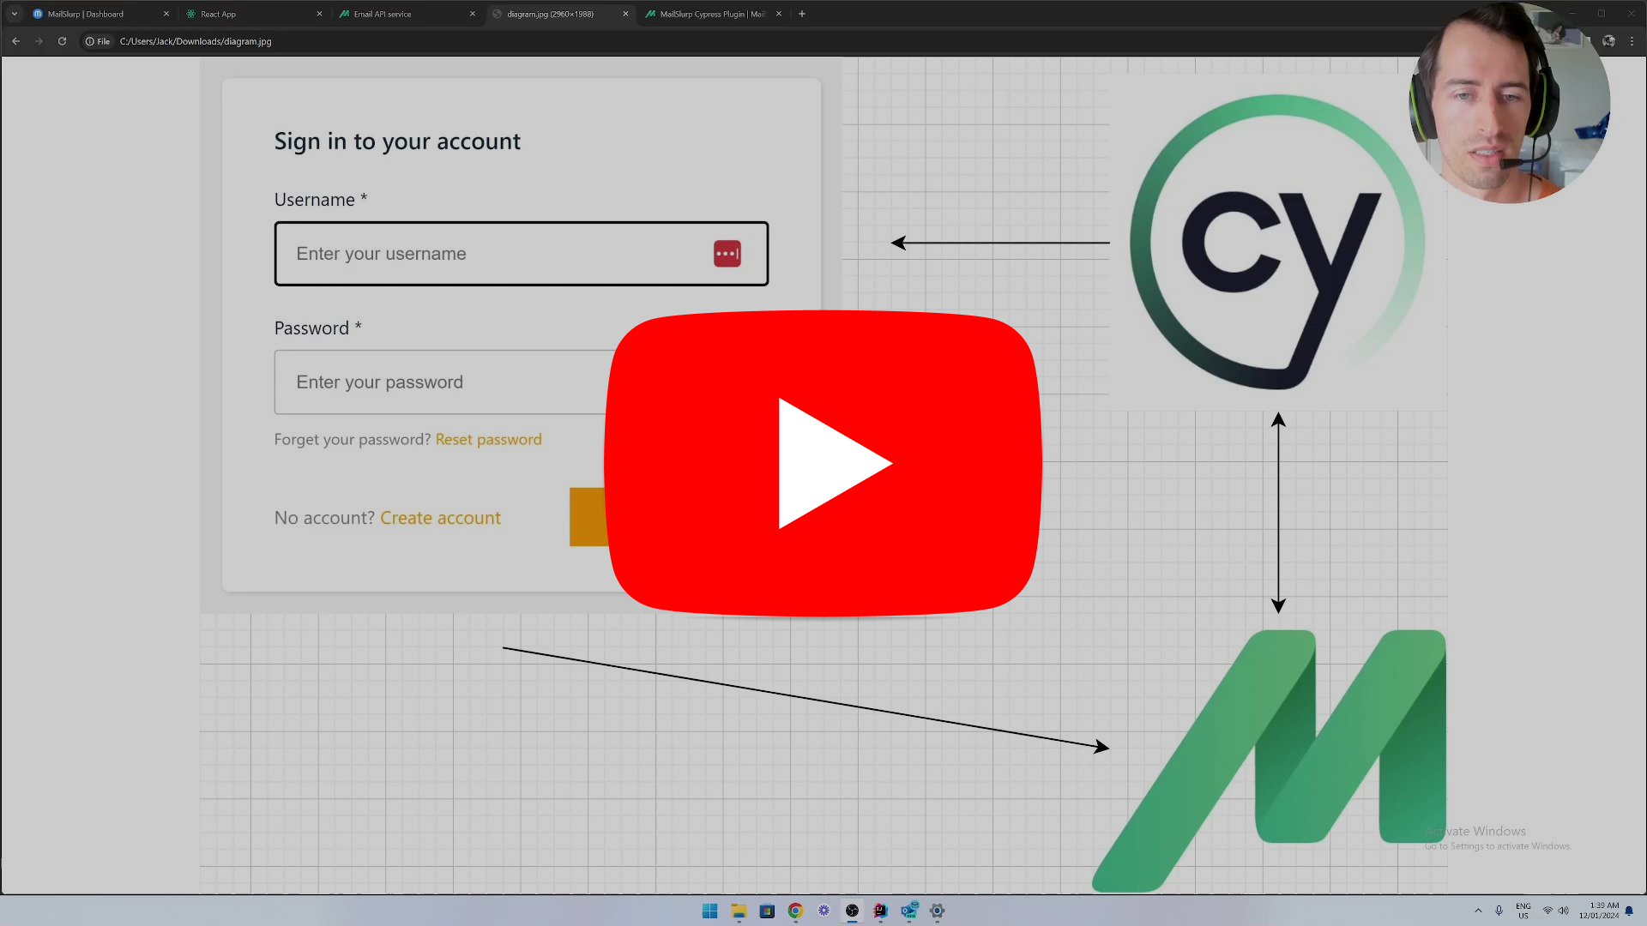Click the Enter your username field
The height and width of the screenshot is (926, 1647).
click(x=522, y=254)
